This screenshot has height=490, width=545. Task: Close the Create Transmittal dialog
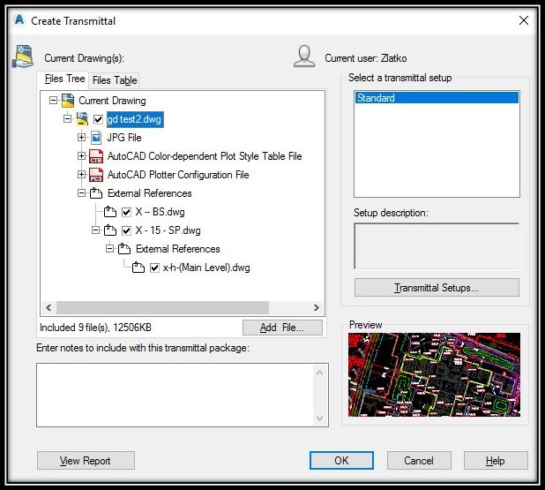(x=524, y=20)
